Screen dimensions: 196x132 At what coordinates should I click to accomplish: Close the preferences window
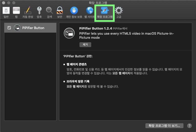point(4,3)
